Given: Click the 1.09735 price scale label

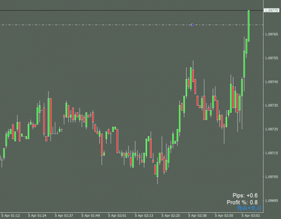Looking at the screenshot, I should [x=272, y=105].
